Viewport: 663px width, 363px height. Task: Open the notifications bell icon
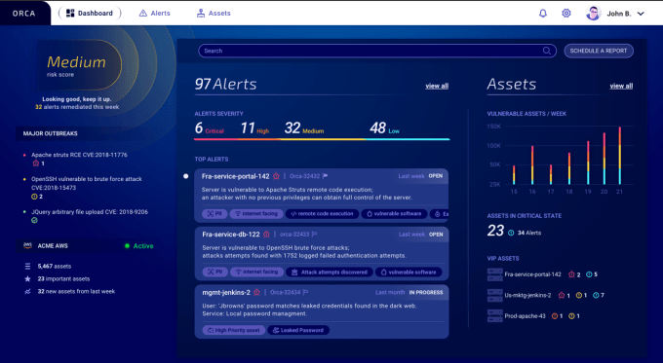(543, 14)
